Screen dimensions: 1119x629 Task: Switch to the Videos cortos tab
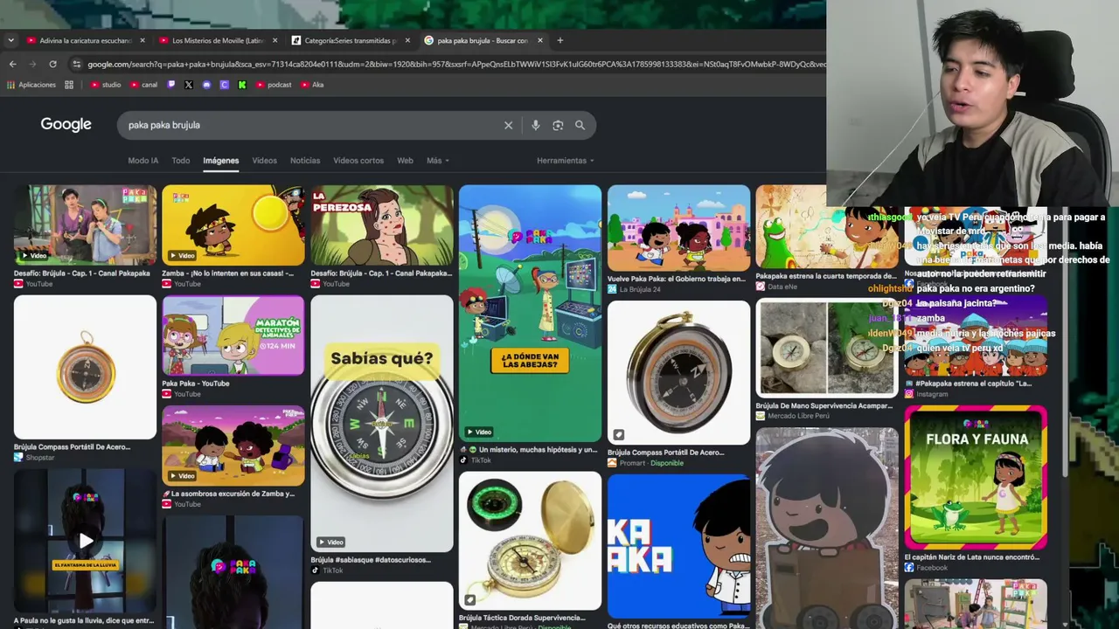358,161
